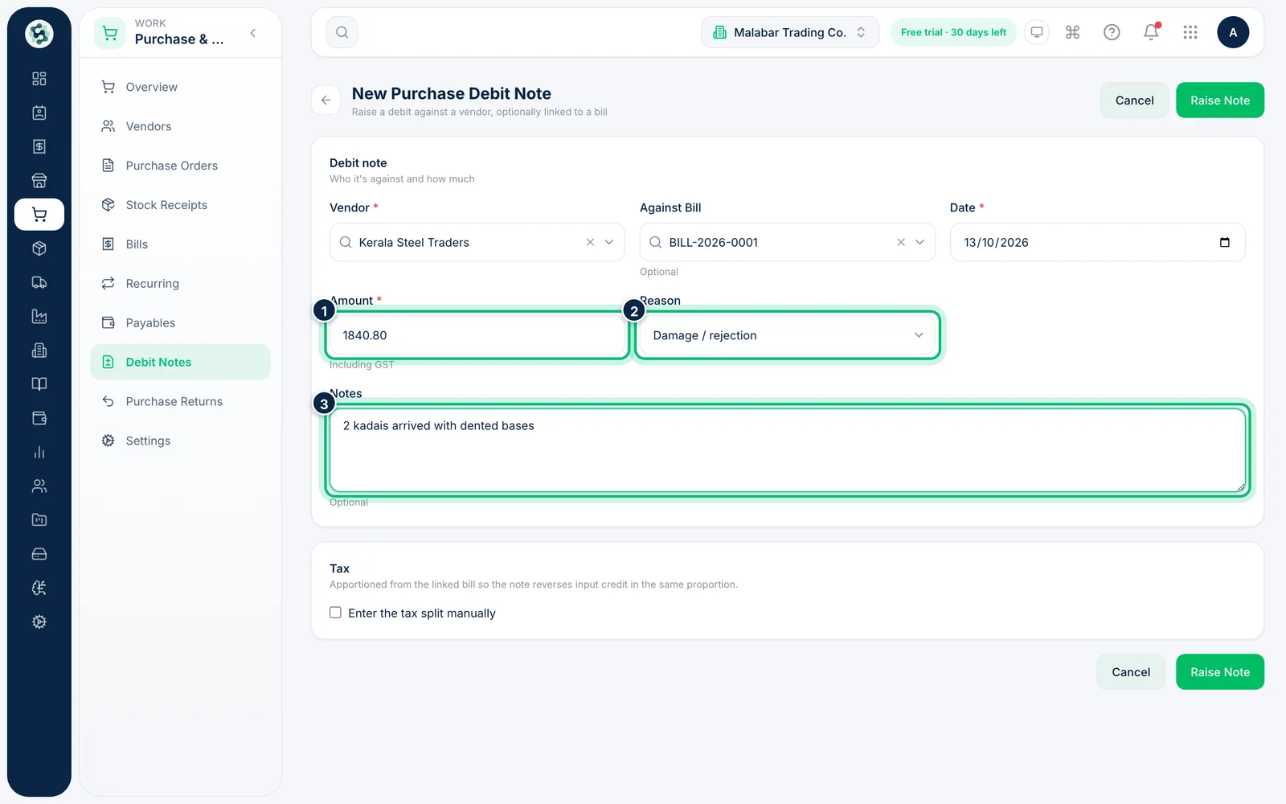1286x804 pixels.
Task: Select Debit Notes in the sidebar
Action: [180, 362]
